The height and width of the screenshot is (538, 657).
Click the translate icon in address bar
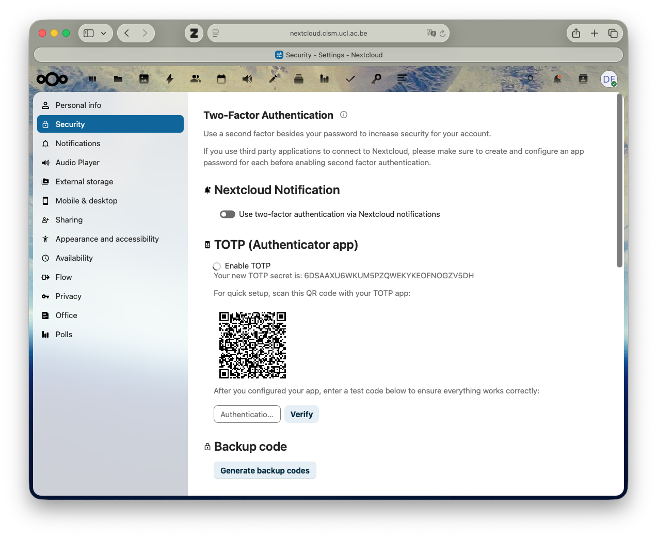(x=431, y=33)
